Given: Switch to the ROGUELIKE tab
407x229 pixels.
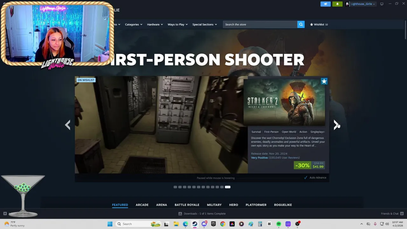Looking at the screenshot, I should (283, 205).
